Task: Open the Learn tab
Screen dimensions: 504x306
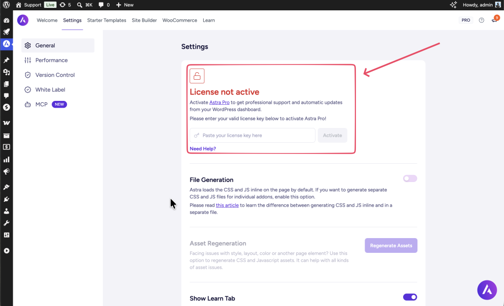Action: coord(209,20)
